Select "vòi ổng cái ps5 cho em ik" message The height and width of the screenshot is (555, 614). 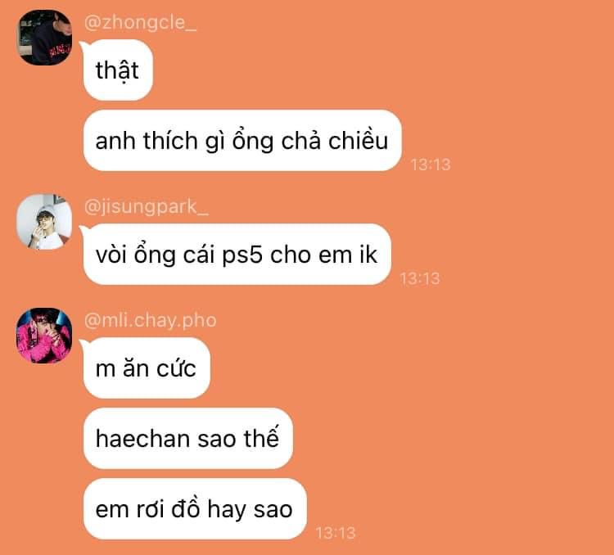[237, 255]
